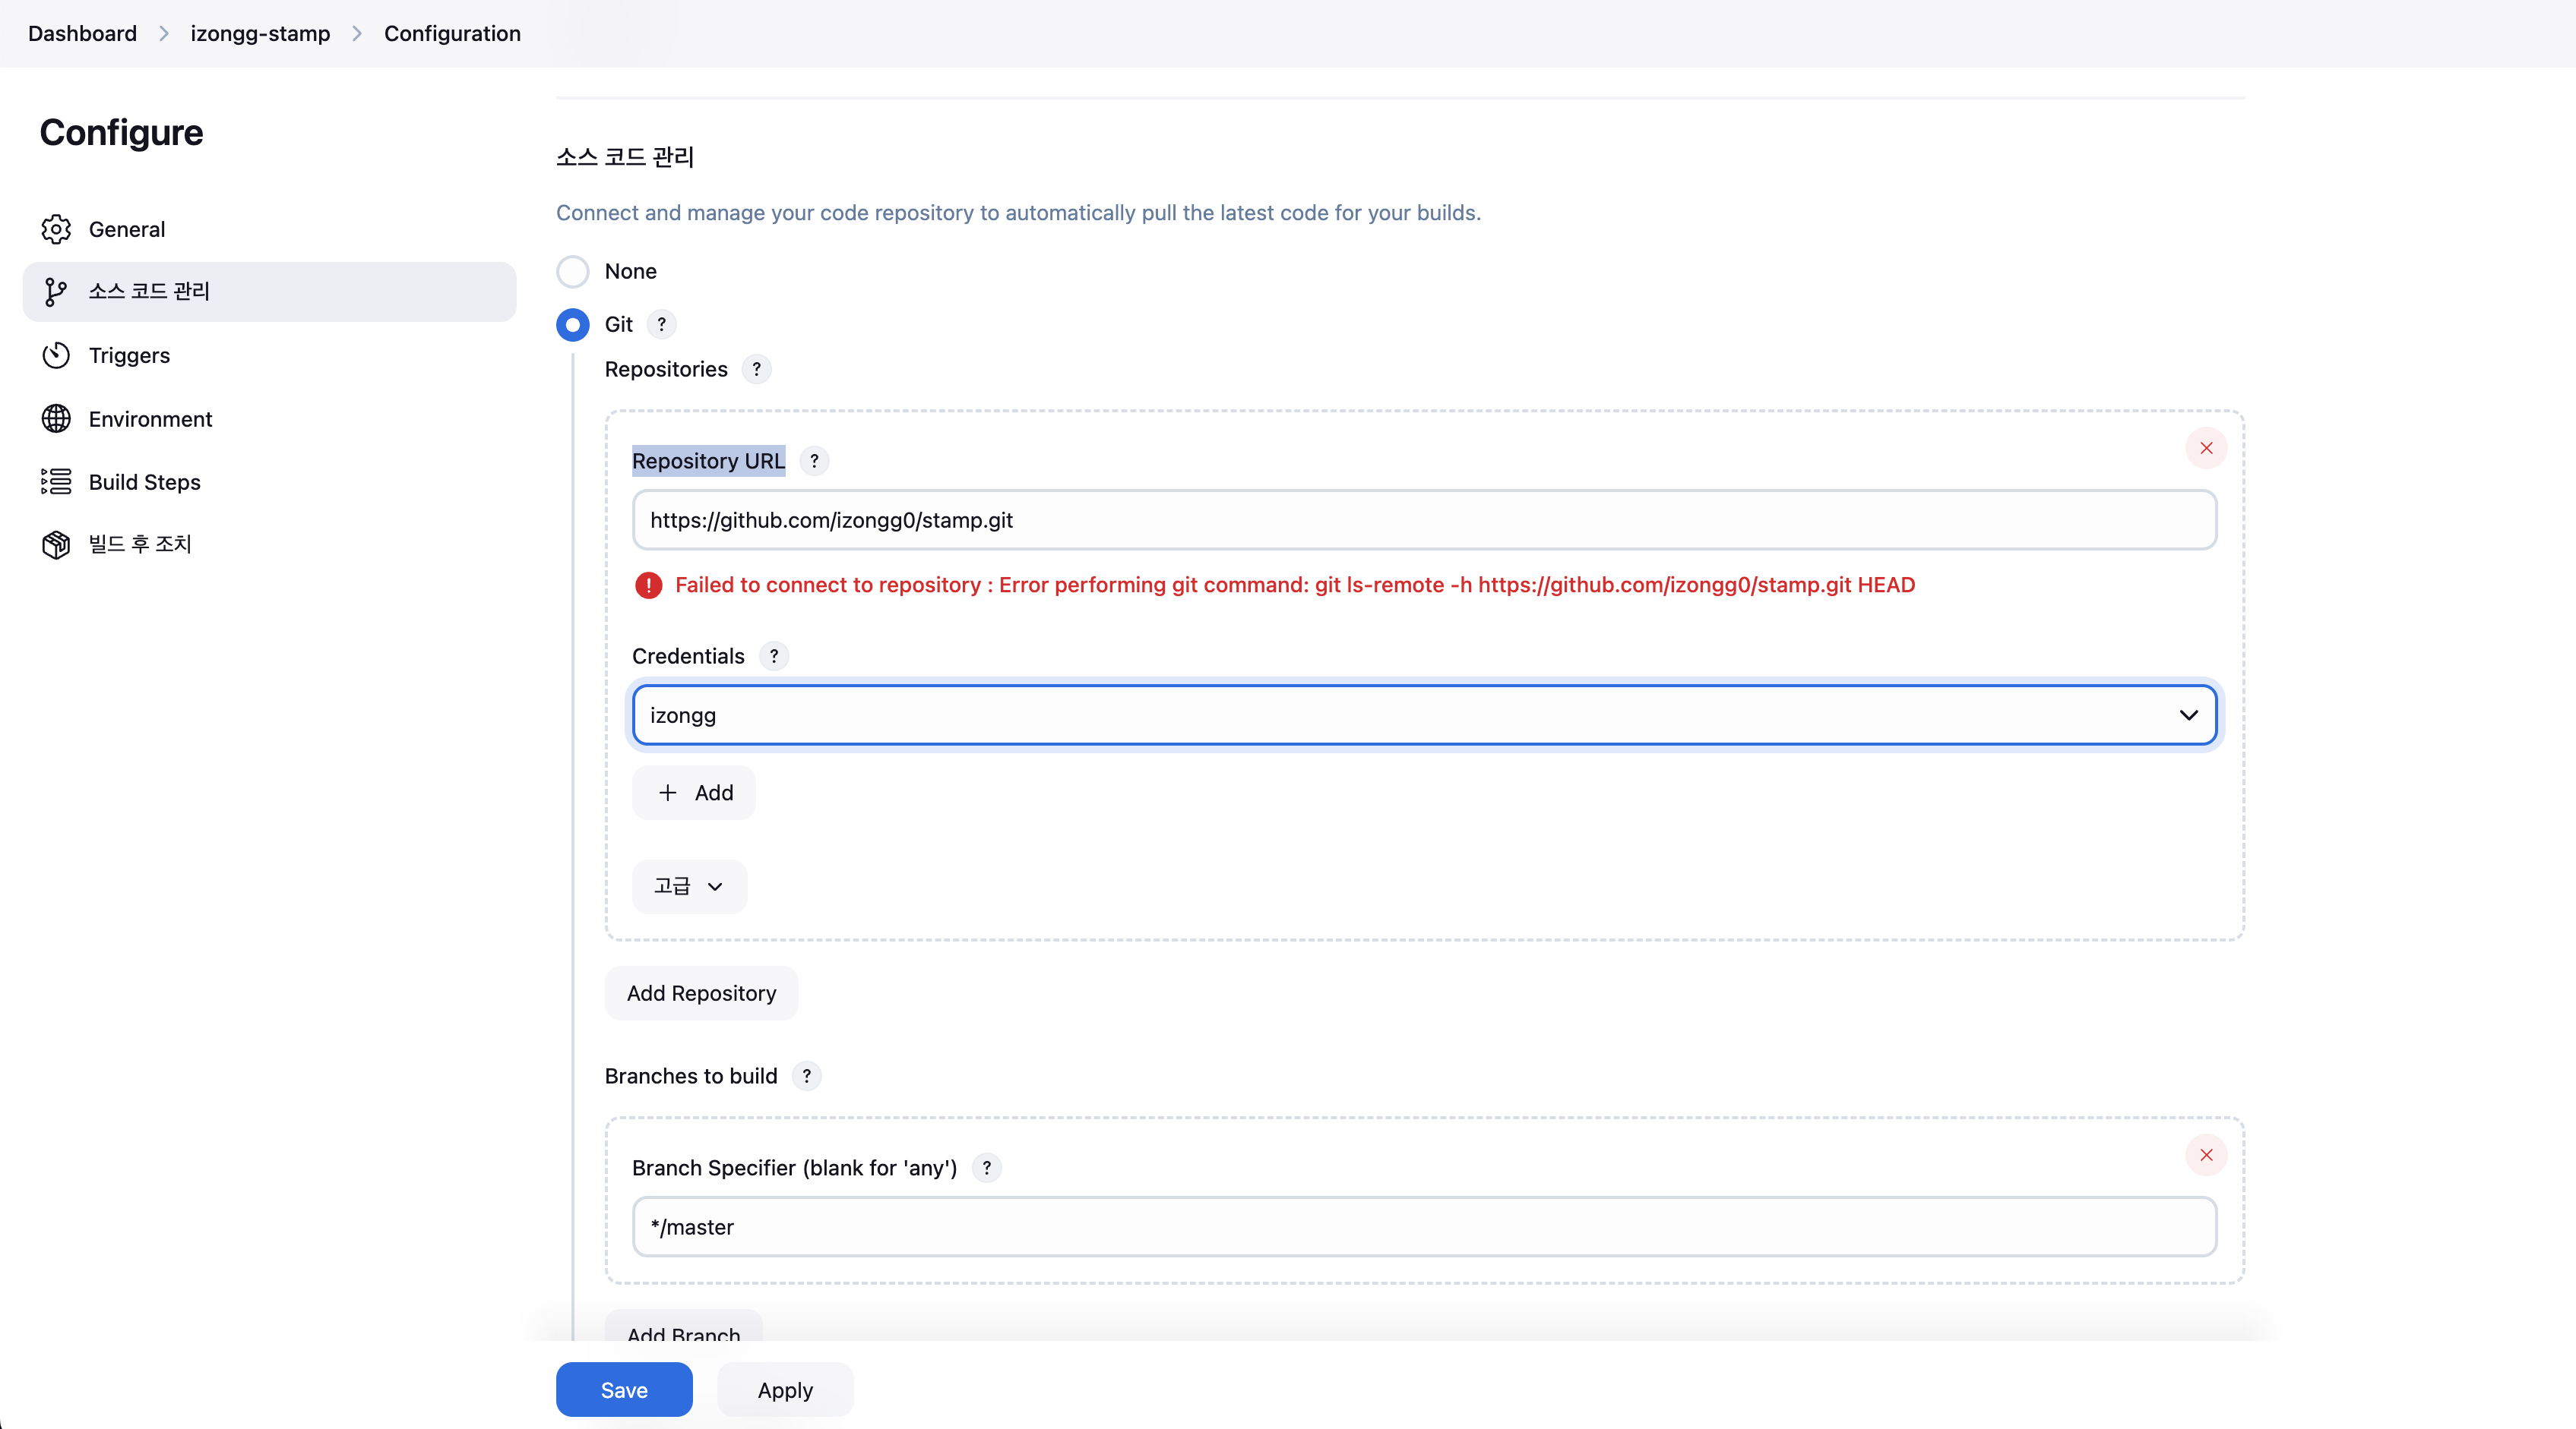2576x1429 pixels.
Task: Click the General gear icon in sidebar
Action: tap(56, 229)
